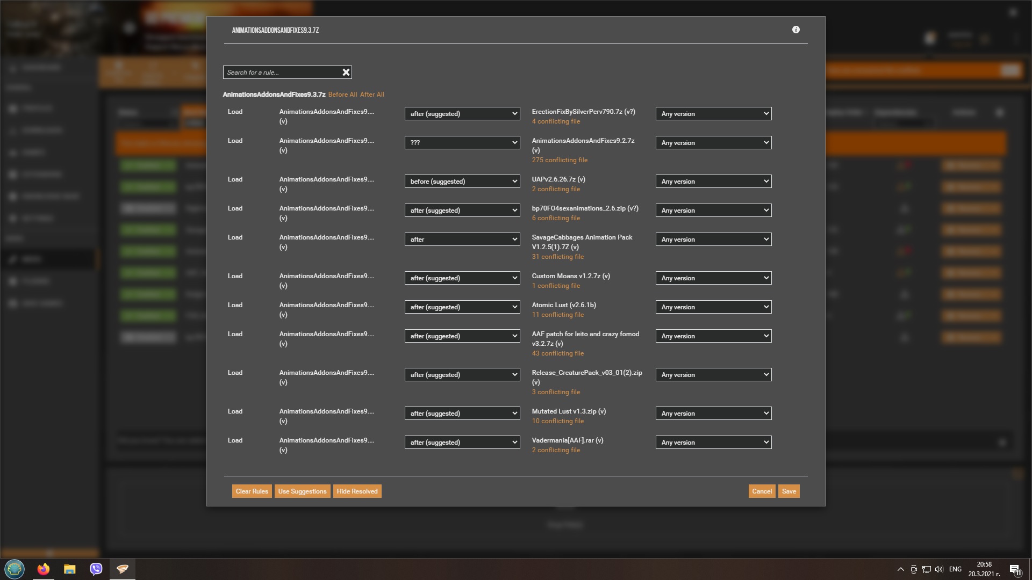Cancel the rules dialog
Image resolution: width=1032 pixels, height=580 pixels.
[x=762, y=491]
